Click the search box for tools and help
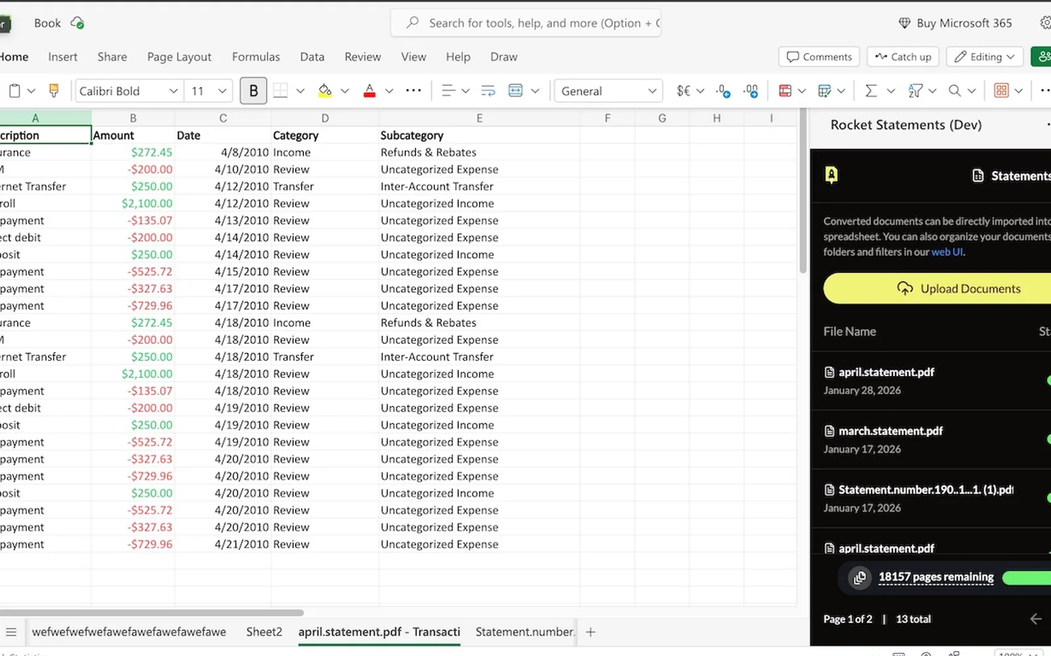Image resolution: width=1051 pixels, height=656 pixels. click(525, 23)
